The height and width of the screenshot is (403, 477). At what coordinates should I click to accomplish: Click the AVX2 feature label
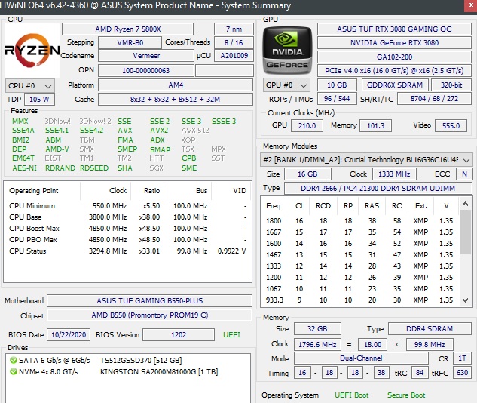[x=159, y=131]
